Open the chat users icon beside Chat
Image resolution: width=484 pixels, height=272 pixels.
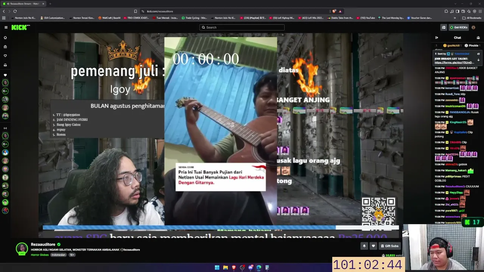point(478,38)
